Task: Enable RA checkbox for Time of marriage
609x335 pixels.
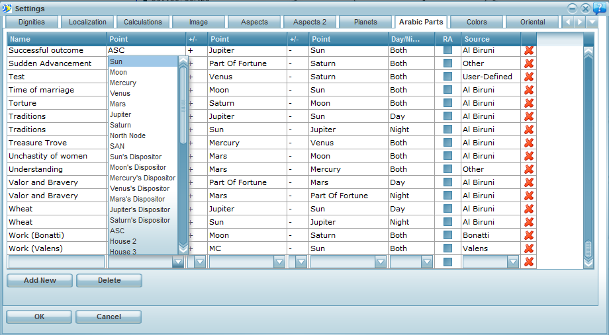Action: click(448, 90)
